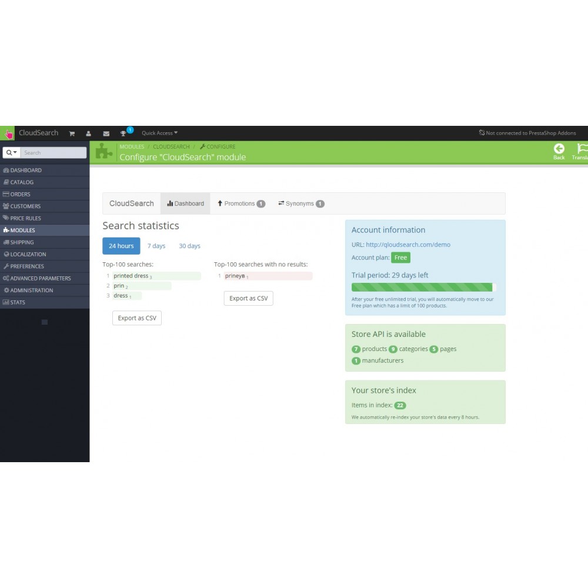588x588 pixels.
Task: Click the green puzzle piece module icon
Action: pos(104,152)
